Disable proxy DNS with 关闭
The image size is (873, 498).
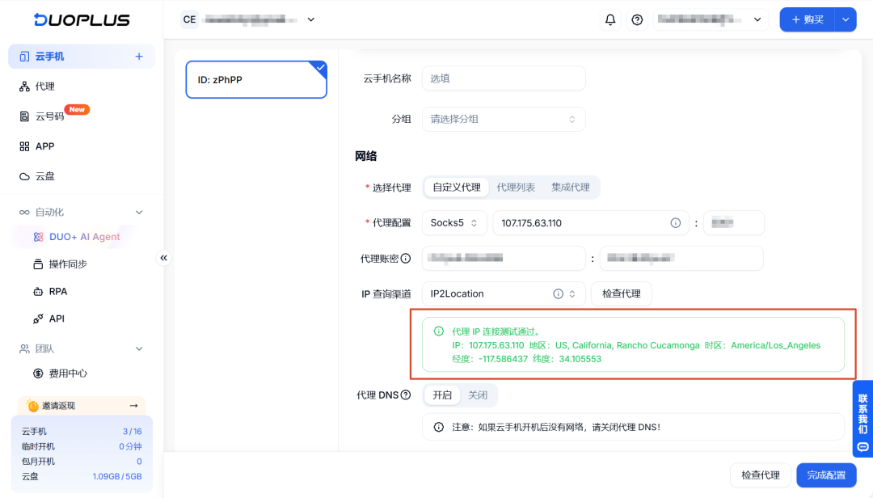(478, 395)
